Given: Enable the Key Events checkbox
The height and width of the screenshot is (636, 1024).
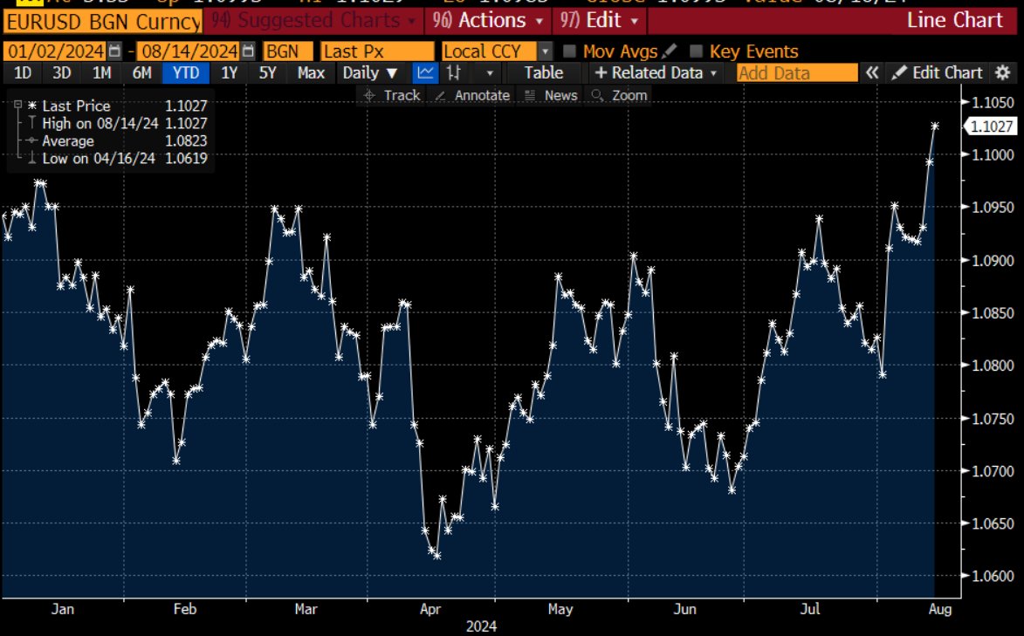Looking at the screenshot, I should [x=694, y=51].
